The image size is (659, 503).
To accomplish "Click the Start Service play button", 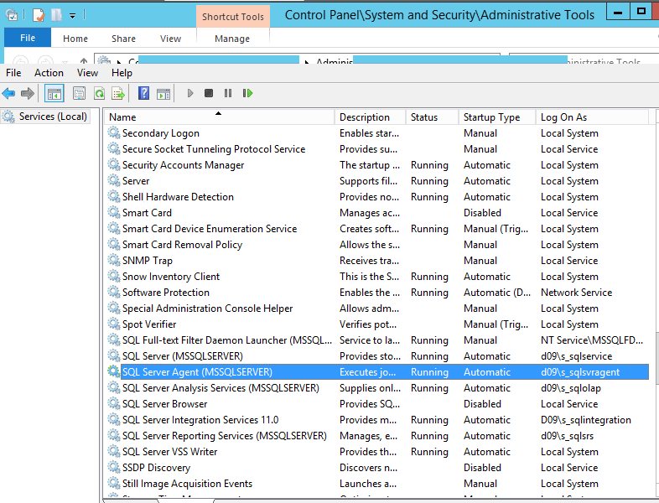I will click(190, 93).
